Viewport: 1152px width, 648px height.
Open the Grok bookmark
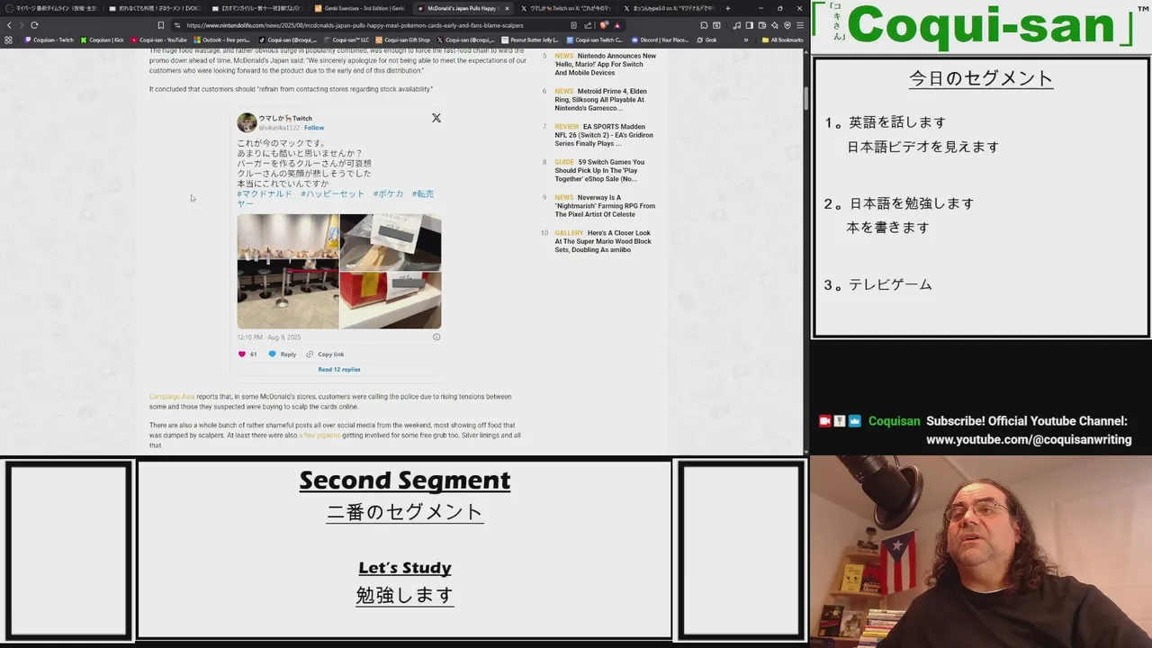pyautogui.click(x=707, y=40)
